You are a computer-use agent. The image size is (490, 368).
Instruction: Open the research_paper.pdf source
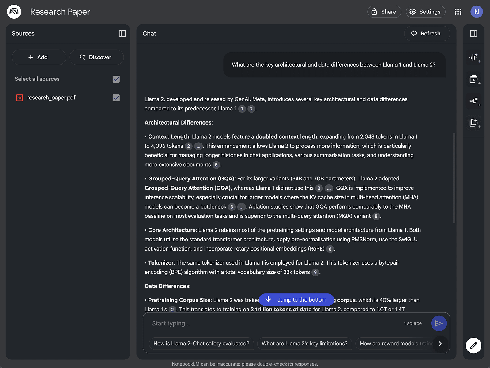click(51, 98)
